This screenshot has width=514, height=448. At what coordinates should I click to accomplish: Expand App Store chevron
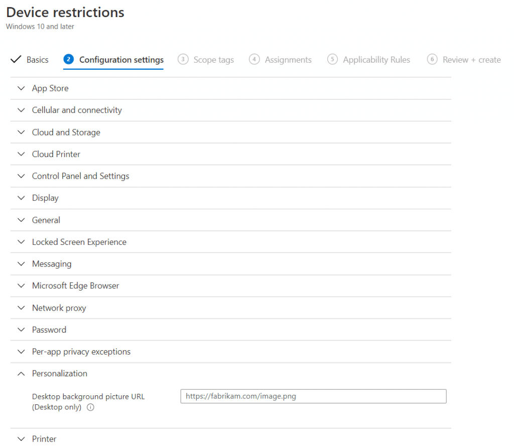pyautogui.click(x=21, y=88)
